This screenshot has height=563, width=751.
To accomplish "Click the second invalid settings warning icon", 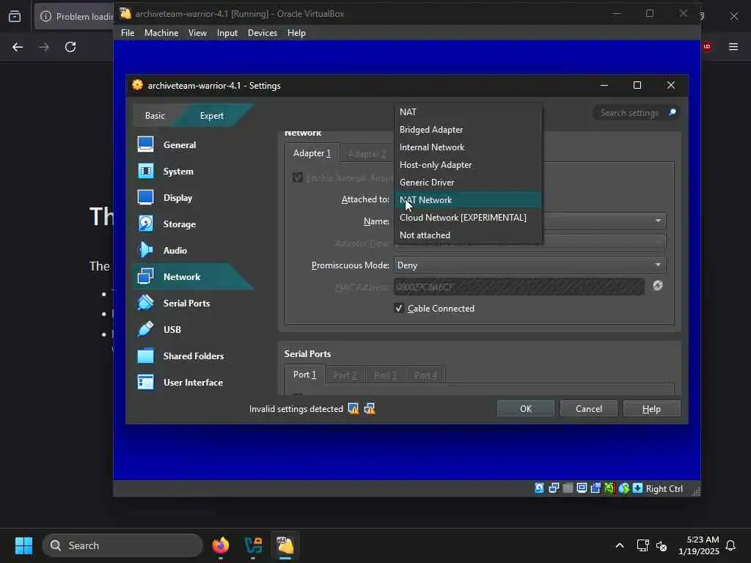I will point(370,408).
